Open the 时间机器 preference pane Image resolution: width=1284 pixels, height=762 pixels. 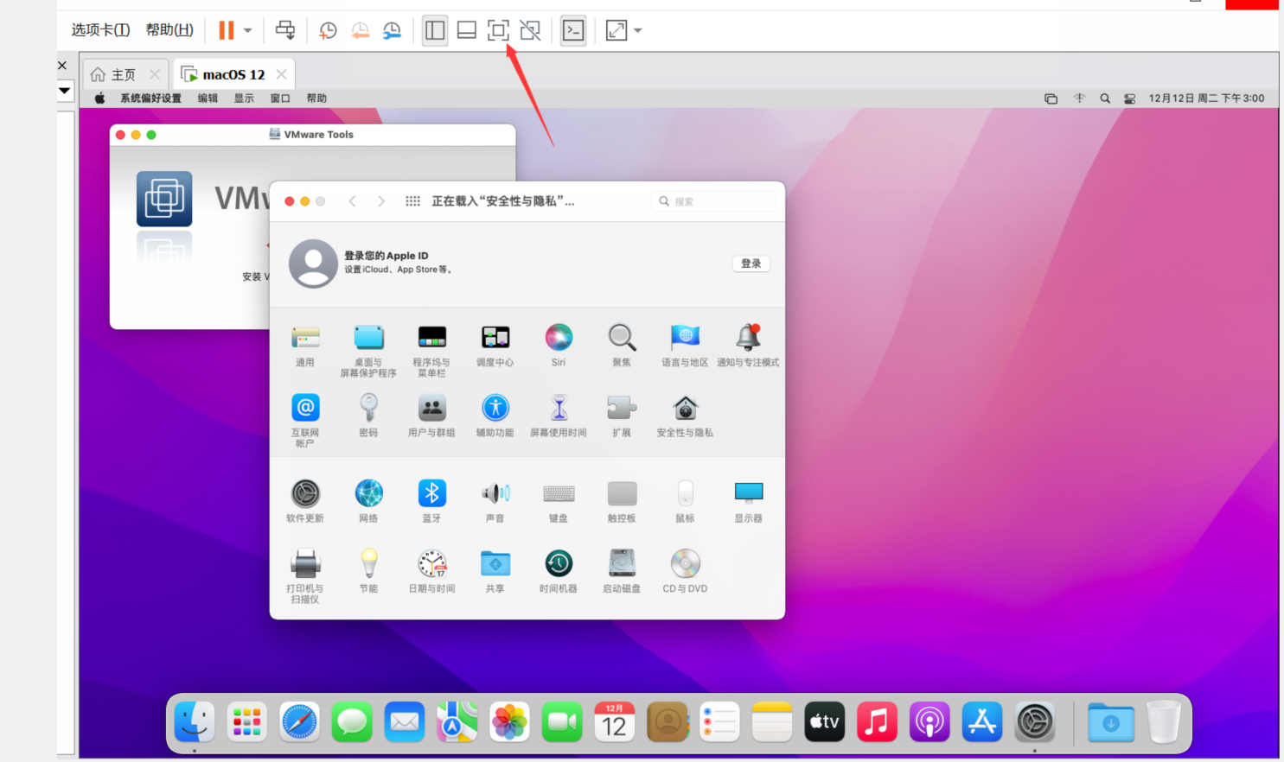click(559, 571)
